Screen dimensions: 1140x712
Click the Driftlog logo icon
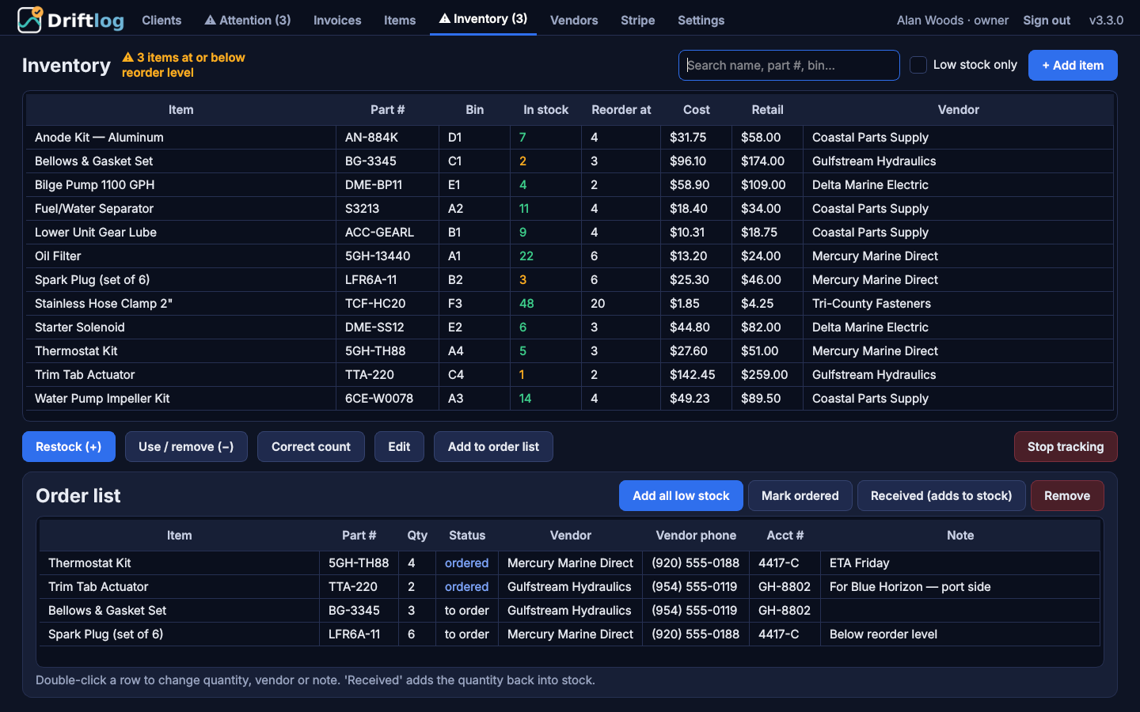(x=30, y=19)
